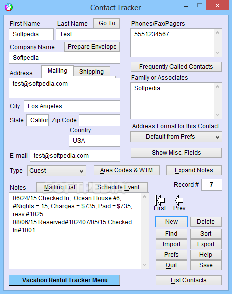Open the Mailing List button
The width and height of the screenshot is (232, 294).
coord(60,187)
